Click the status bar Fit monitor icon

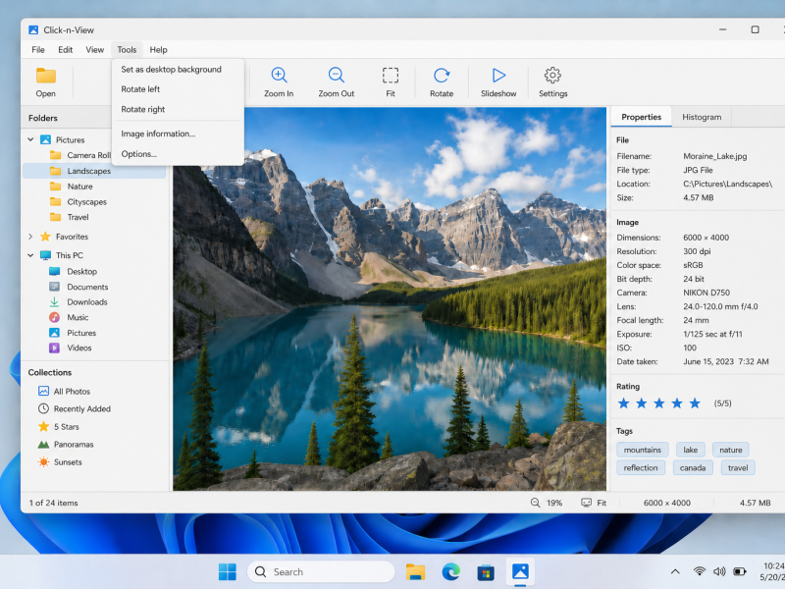click(x=586, y=503)
